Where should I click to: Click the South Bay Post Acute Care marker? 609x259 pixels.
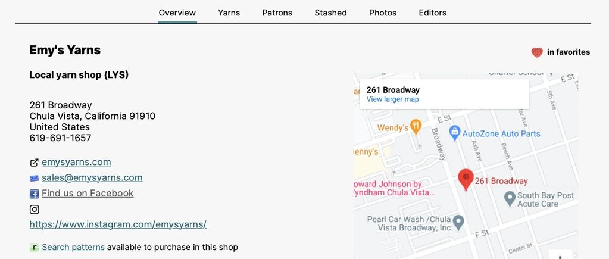(x=510, y=199)
